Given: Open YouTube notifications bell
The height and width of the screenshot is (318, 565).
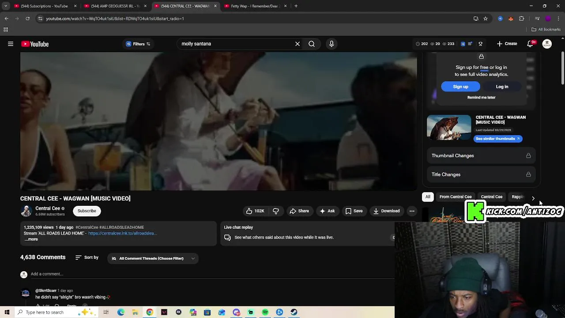Looking at the screenshot, I should [531, 44].
